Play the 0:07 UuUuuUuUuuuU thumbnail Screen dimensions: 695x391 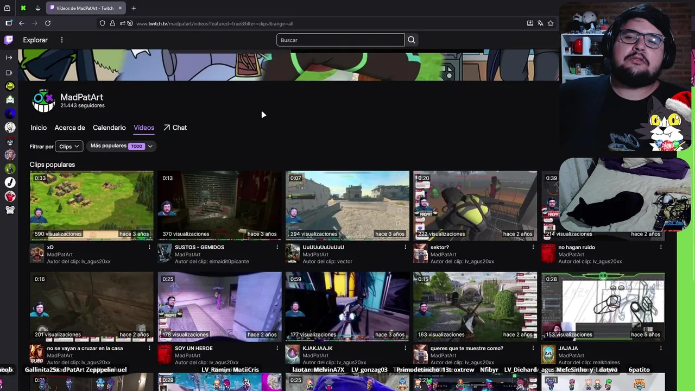(x=347, y=206)
